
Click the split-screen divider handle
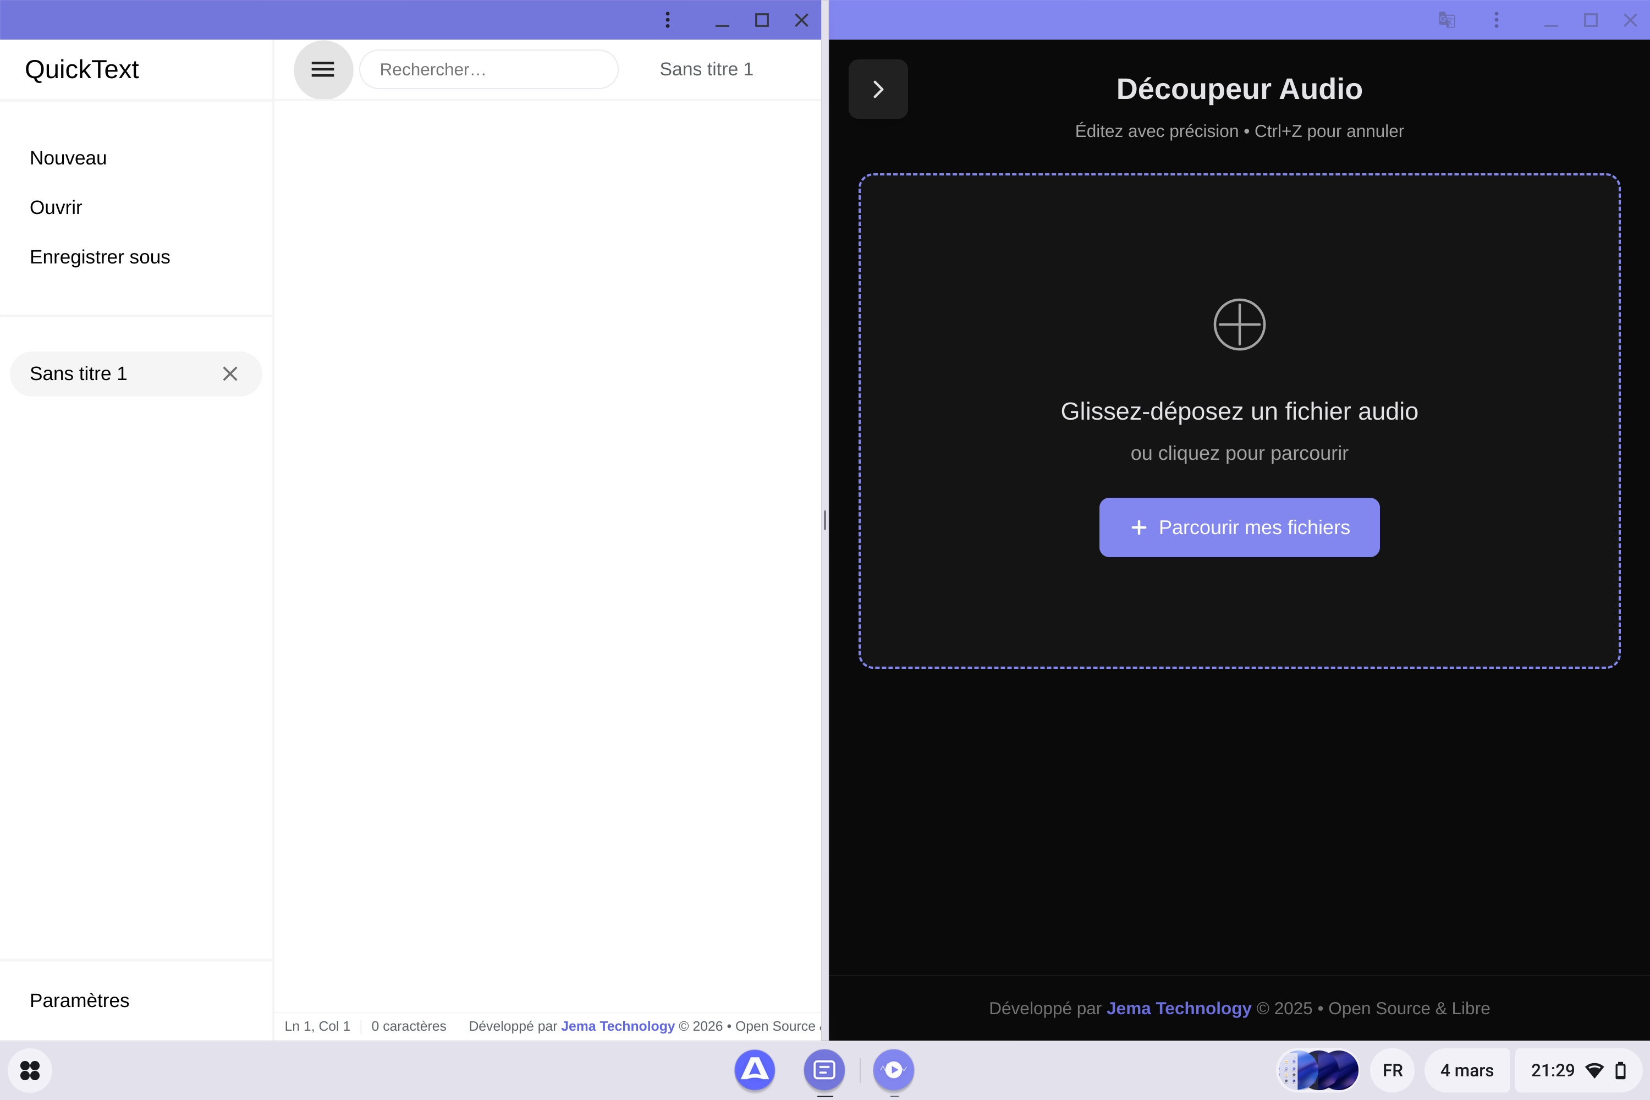[x=824, y=520]
